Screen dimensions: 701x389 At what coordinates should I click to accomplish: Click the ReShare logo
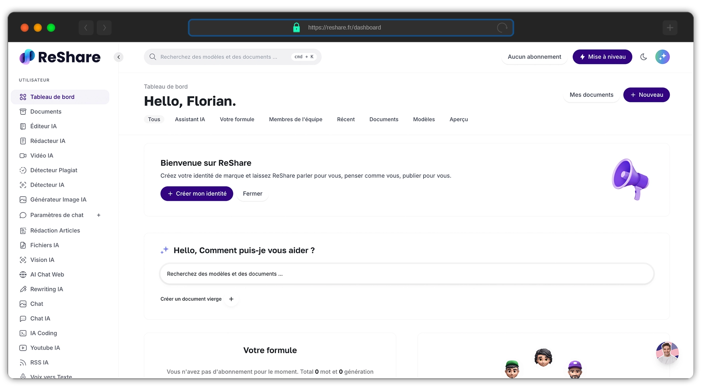click(x=60, y=57)
